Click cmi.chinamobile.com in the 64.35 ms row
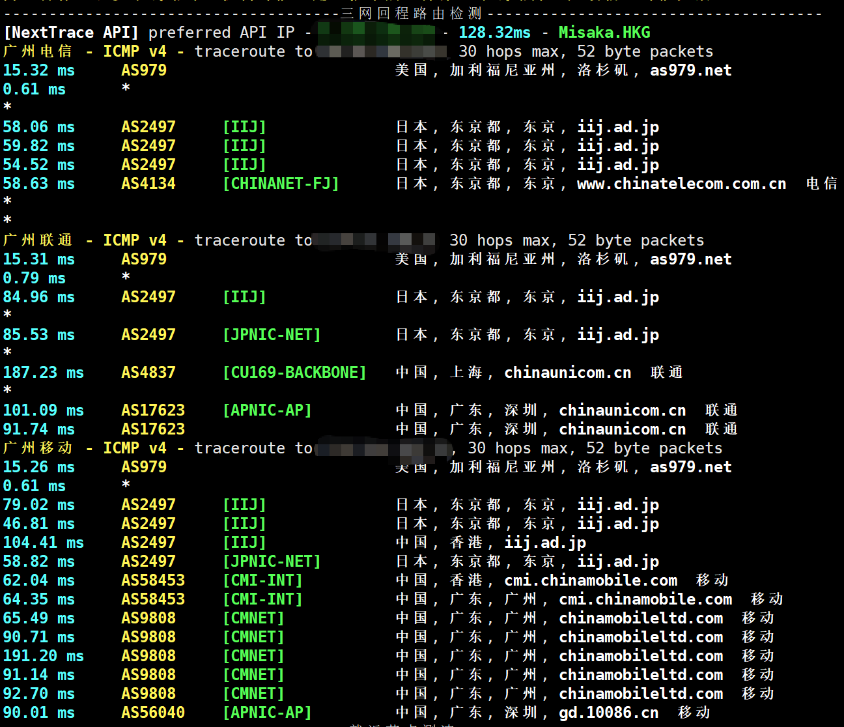The image size is (844, 727). tap(645, 599)
